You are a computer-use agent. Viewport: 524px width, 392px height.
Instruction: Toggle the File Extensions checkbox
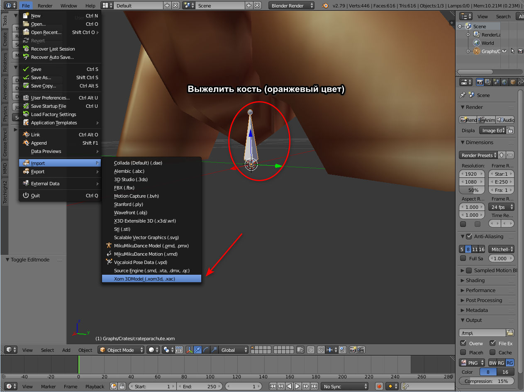[492, 343]
